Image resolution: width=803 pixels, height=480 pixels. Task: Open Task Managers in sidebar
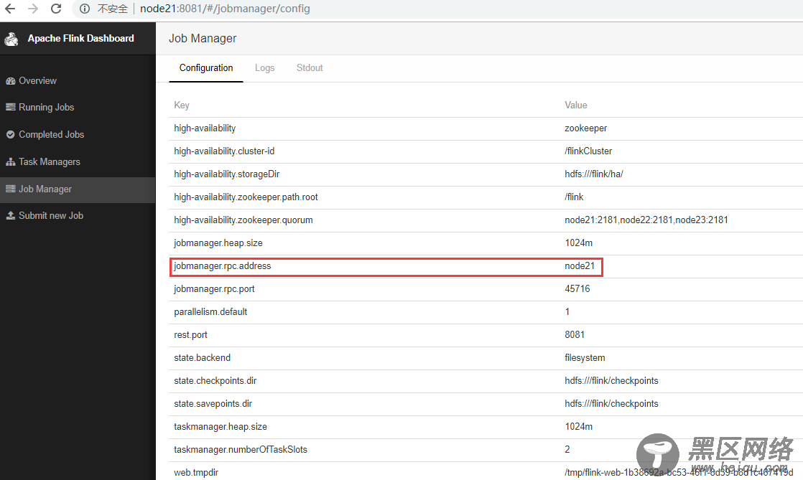pos(49,161)
